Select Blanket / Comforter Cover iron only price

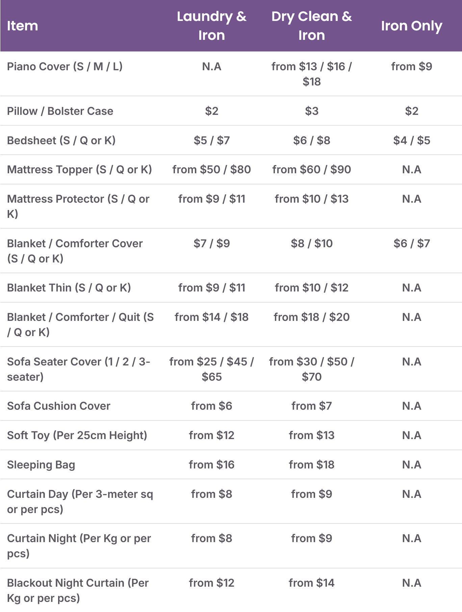[412, 244]
